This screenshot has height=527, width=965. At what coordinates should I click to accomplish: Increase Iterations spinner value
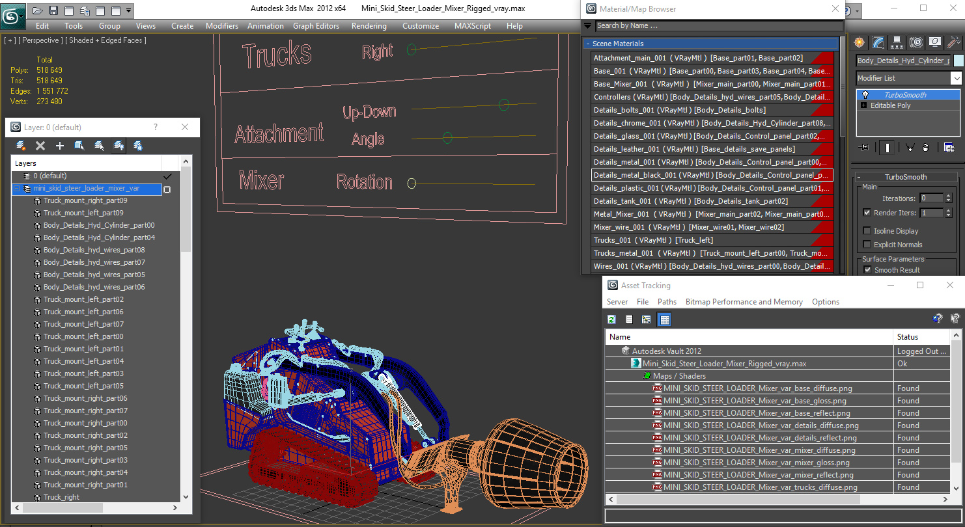click(x=947, y=196)
